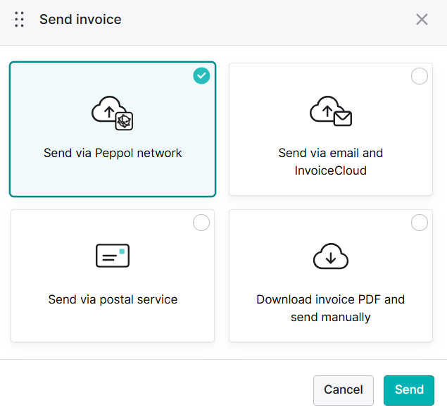Select the download PDF radio button
Image resolution: width=447 pixels, height=412 pixels.
pos(420,223)
